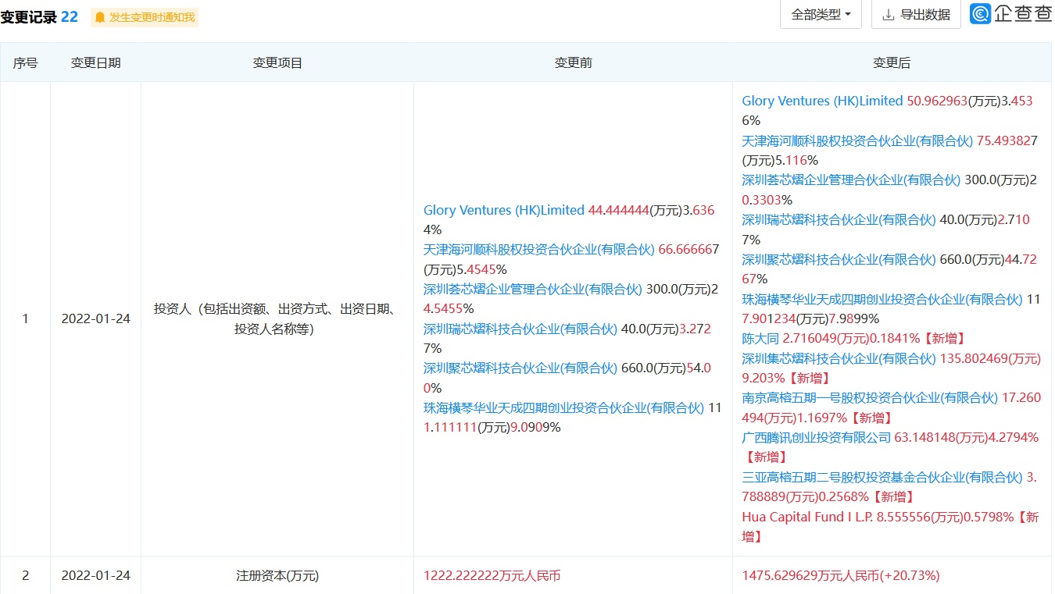
Task: Open Glory Ventures (HK)Limited in 变更前 column
Action: [503, 210]
